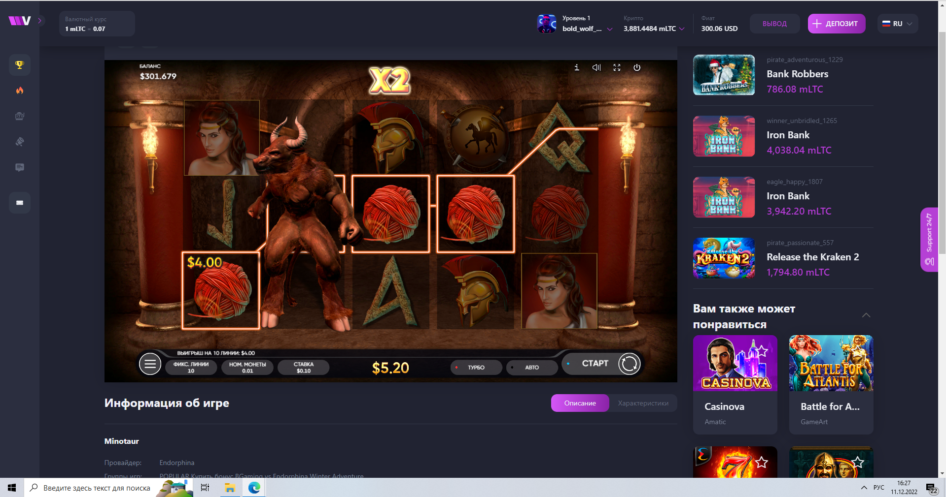This screenshot has width=946, height=497.
Task: Open the Windows Start menu
Action: point(12,488)
